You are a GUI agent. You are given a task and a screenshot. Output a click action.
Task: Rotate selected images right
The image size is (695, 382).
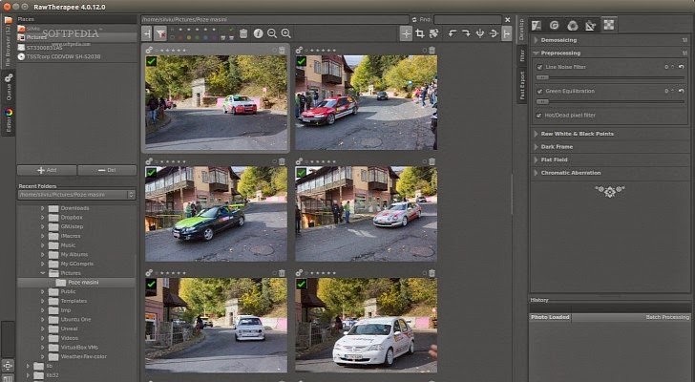466,33
